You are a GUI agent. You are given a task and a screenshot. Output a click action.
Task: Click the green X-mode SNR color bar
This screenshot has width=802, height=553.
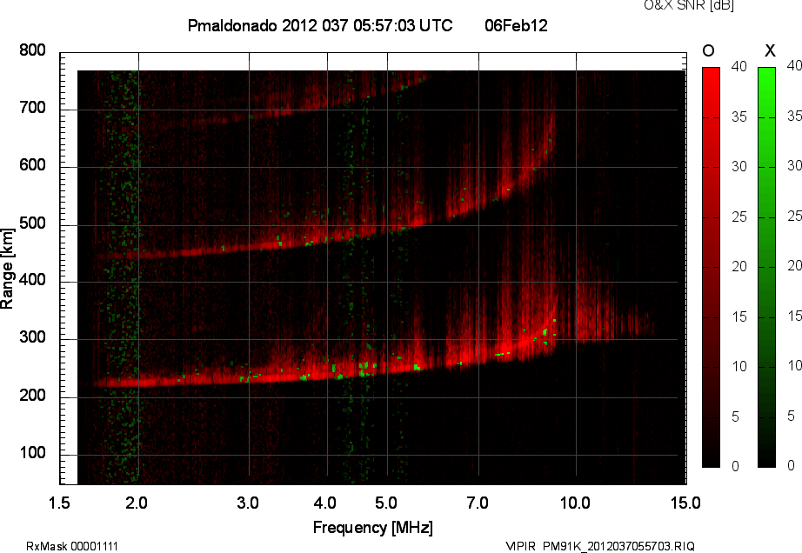click(766, 267)
